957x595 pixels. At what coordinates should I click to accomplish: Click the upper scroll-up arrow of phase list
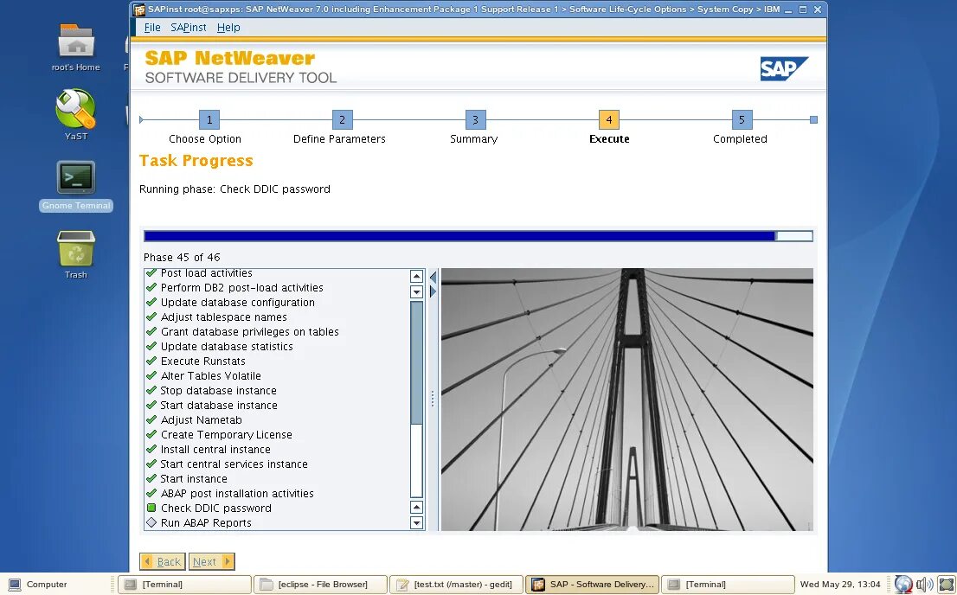tap(417, 277)
